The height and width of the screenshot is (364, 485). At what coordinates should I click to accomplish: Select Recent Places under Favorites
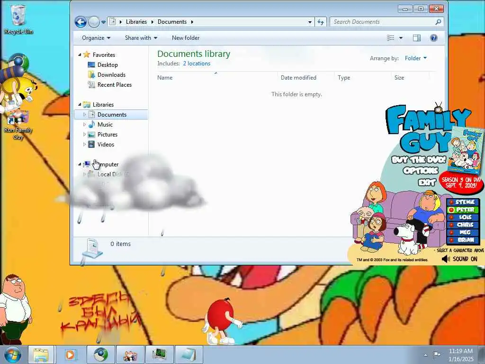(115, 84)
